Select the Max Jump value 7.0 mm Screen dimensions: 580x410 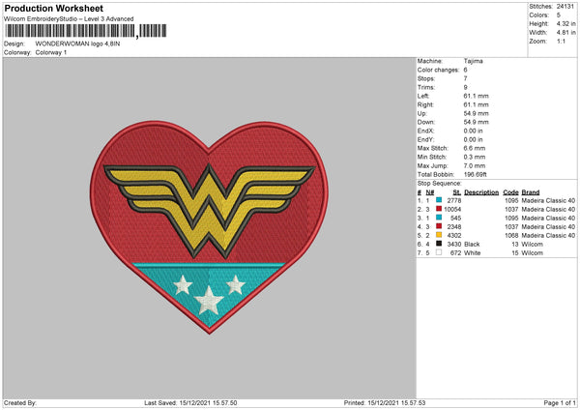pyautogui.click(x=475, y=165)
